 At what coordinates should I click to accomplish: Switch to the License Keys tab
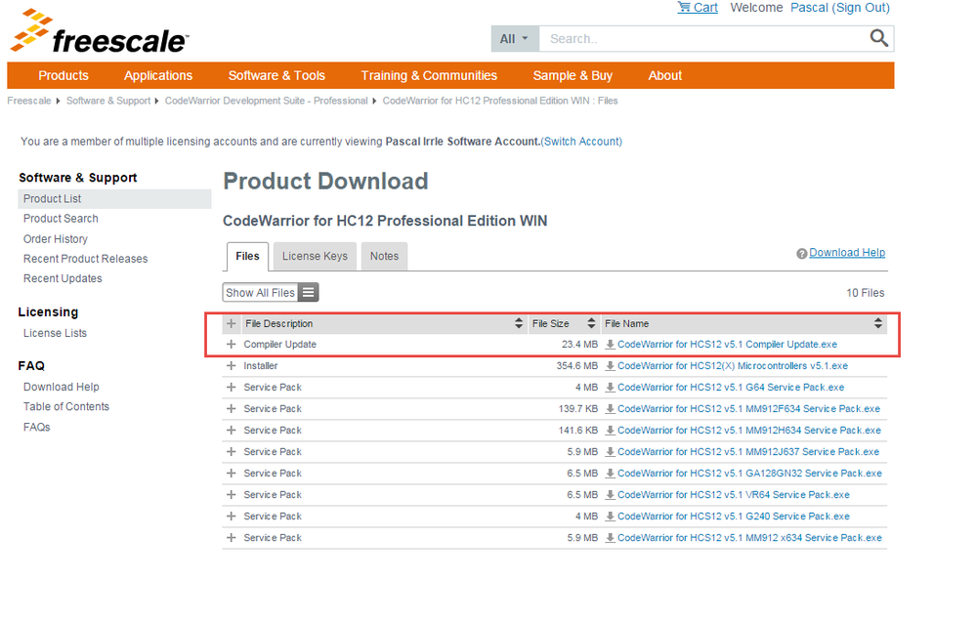click(x=315, y=257)
